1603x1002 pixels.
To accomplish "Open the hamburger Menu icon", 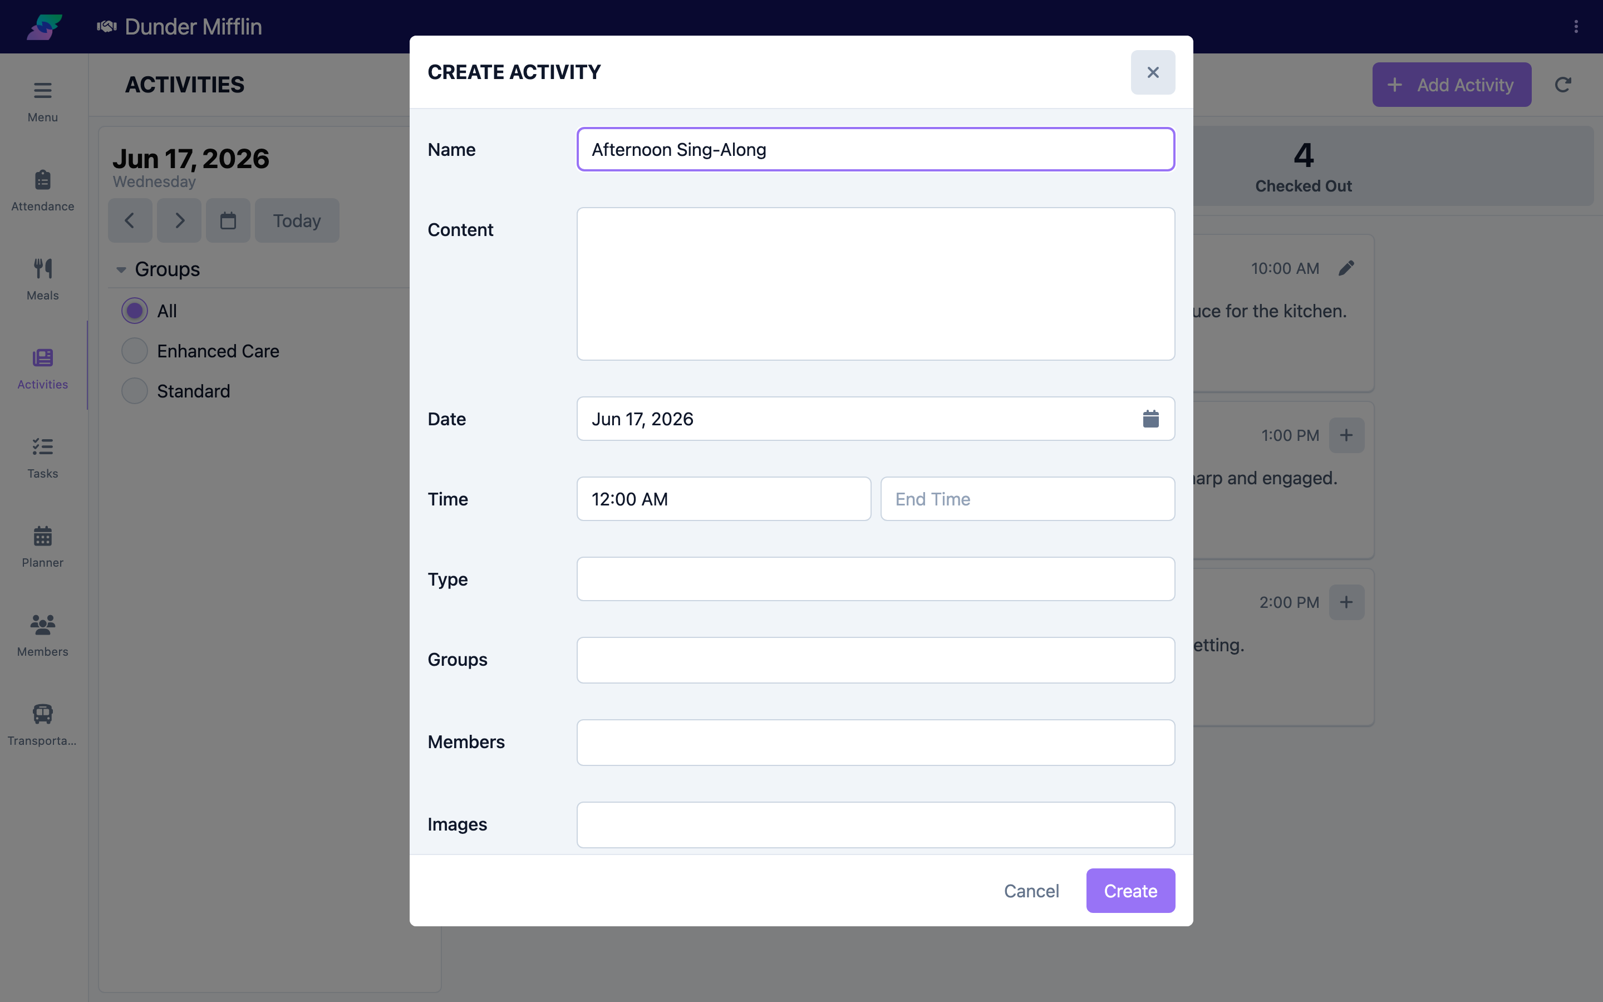I will [42, 101].
